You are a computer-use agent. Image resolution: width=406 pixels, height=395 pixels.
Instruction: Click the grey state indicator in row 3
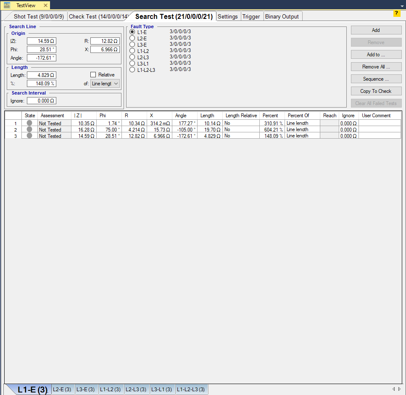point(29,136)
